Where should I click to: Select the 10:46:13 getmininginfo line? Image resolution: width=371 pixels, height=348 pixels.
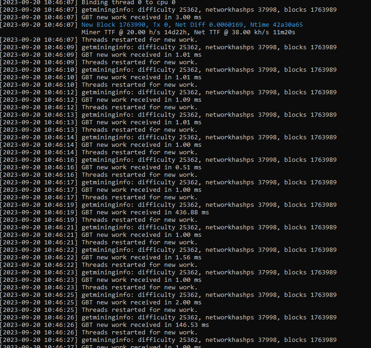(168, 115)
